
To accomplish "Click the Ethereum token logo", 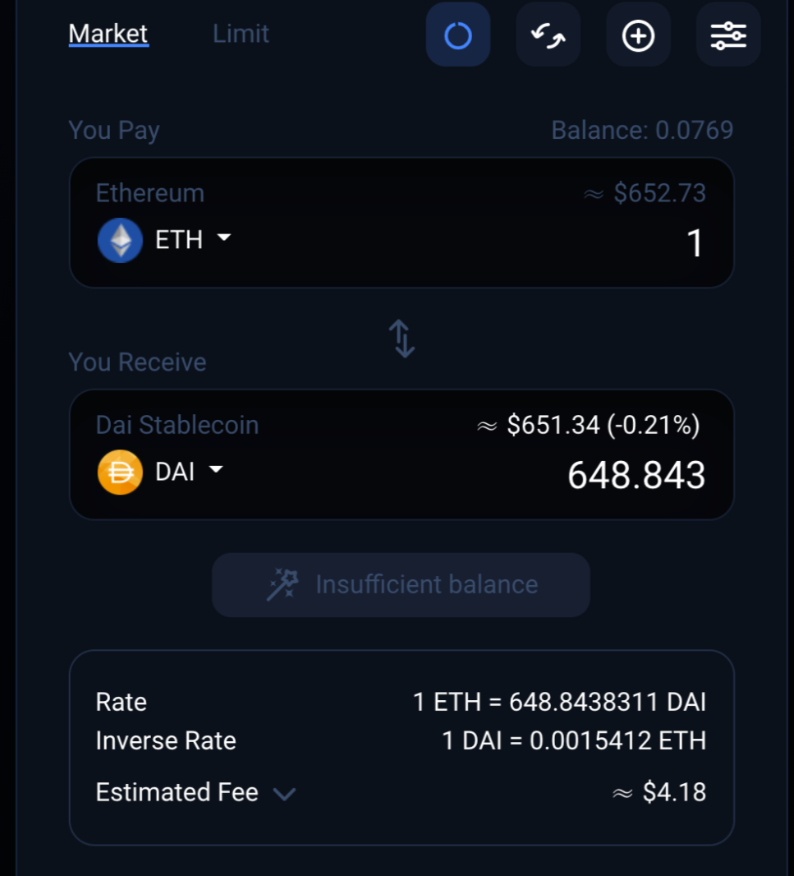I will tap(120, 240).
